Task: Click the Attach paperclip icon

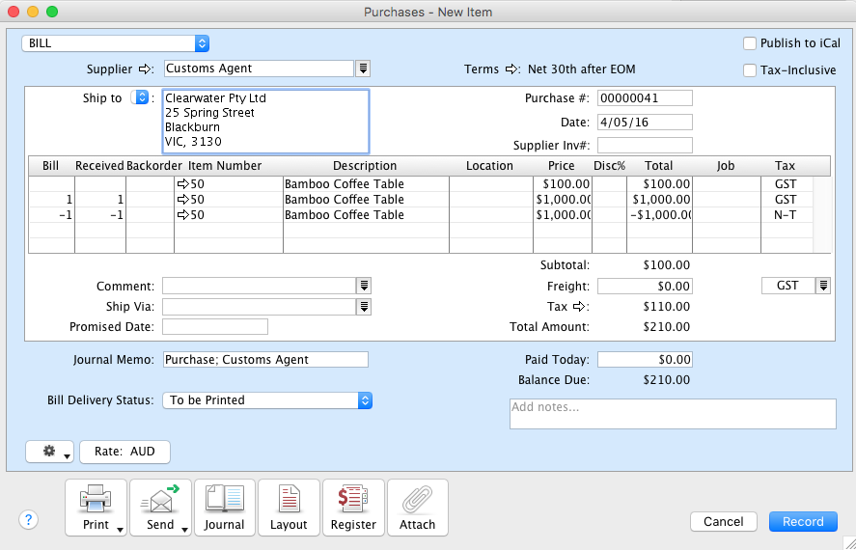Action: (x=417, y=500)
